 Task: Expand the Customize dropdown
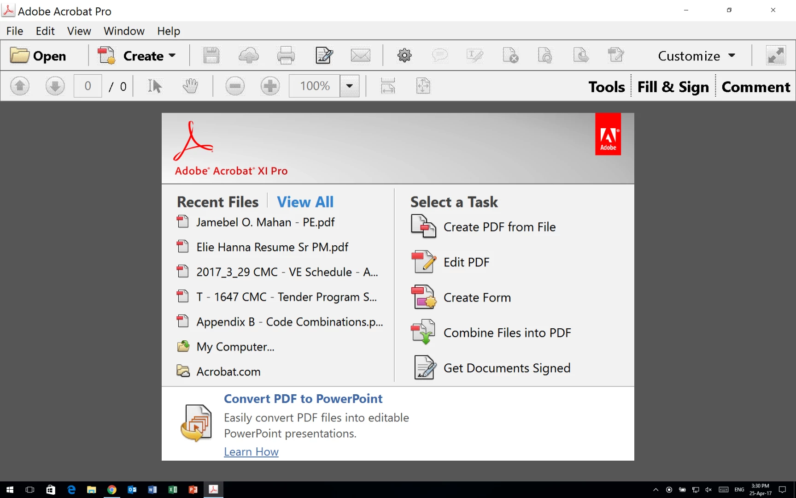pos(696,55)
